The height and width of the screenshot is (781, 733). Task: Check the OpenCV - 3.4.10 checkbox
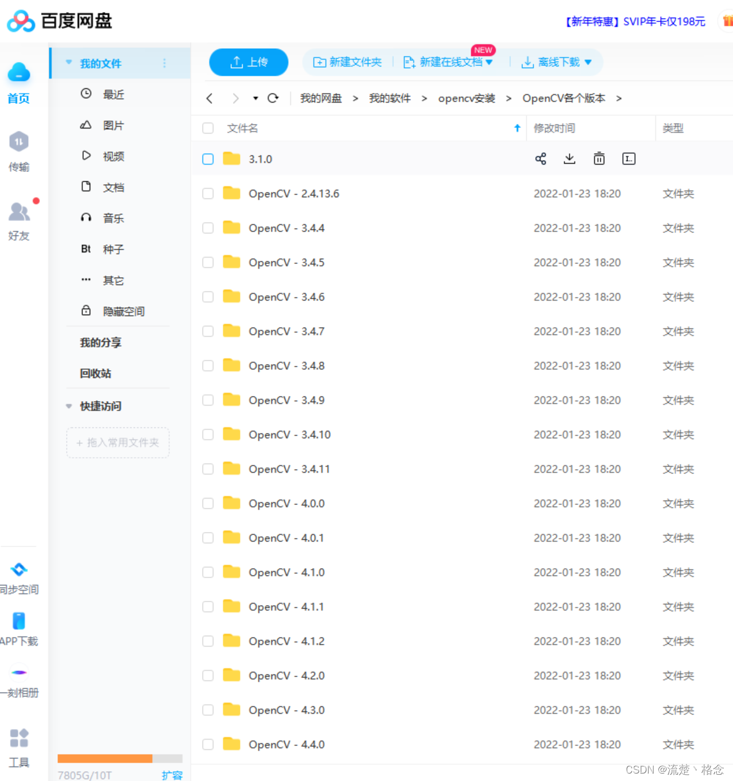point(208,434)
